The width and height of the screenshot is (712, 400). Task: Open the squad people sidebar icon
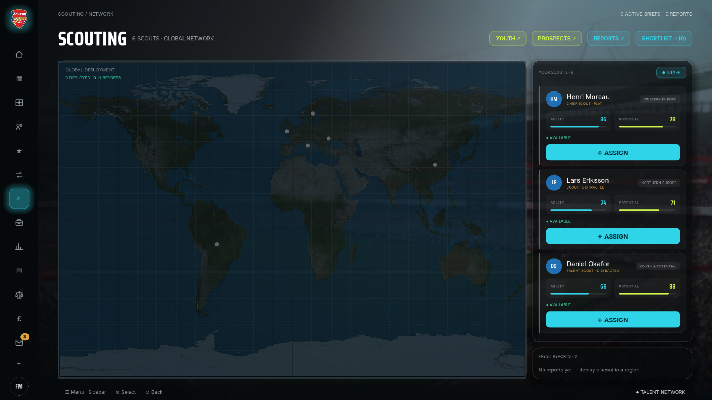click(x=19, y=127)
